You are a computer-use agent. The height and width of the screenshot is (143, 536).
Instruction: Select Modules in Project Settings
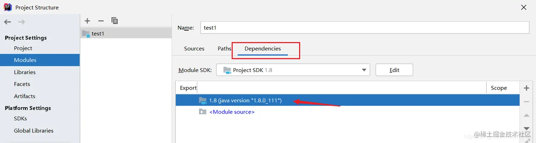40,60
